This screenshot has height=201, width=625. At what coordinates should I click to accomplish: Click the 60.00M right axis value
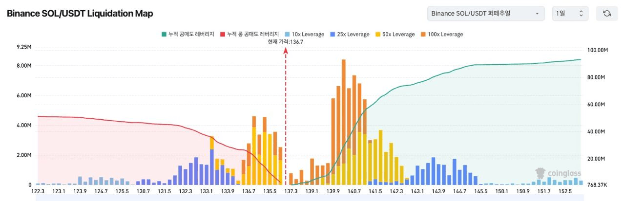pyautogui.click(x=596, y=105)
